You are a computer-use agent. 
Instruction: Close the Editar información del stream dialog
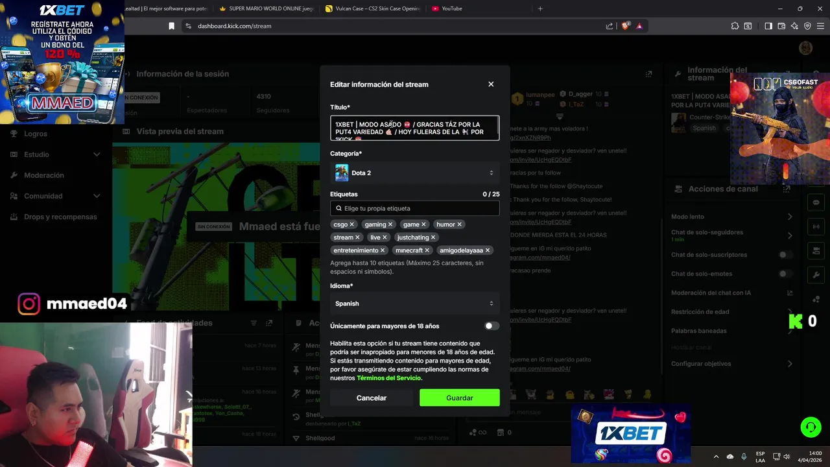(x=491, y=84)
